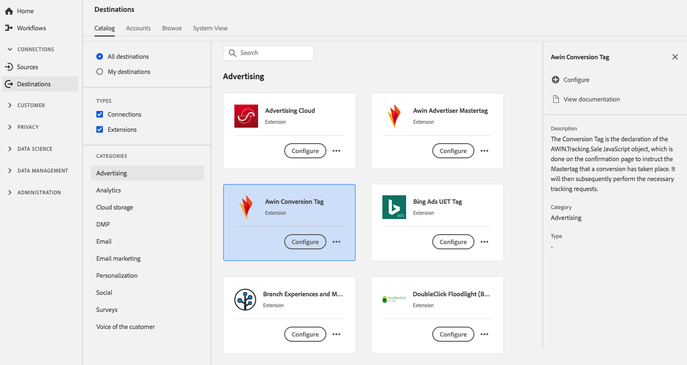Open more options for Bing Ads UET Tag

tap(484, 242)
